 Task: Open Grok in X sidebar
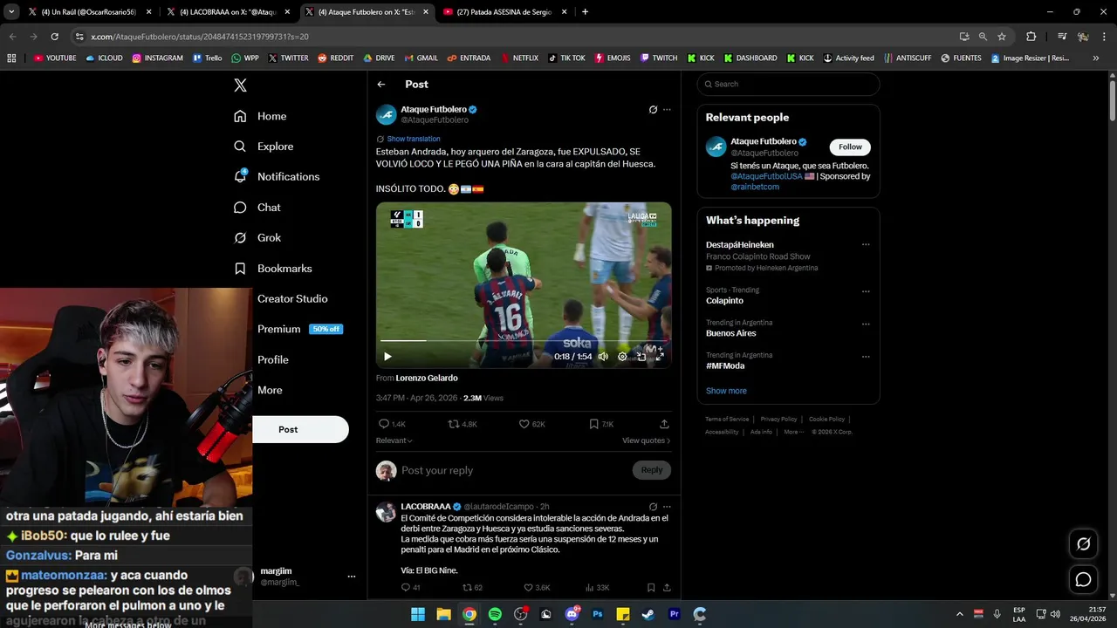click(257, 237)
